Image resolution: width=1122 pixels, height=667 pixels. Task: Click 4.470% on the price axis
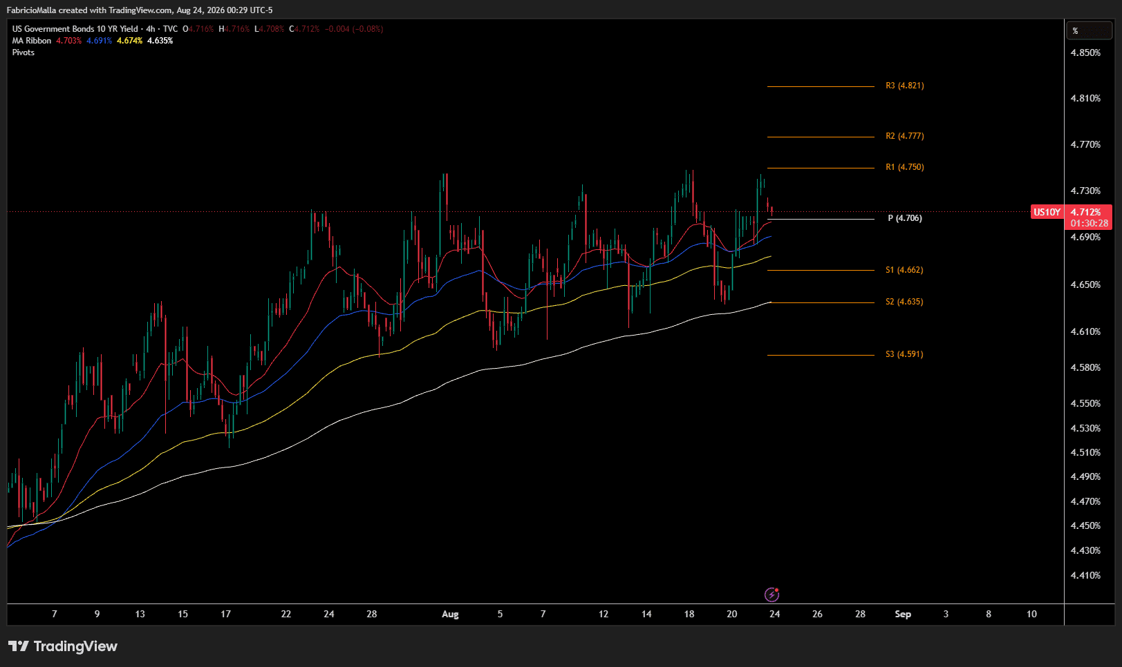[x=1086, y=501]
